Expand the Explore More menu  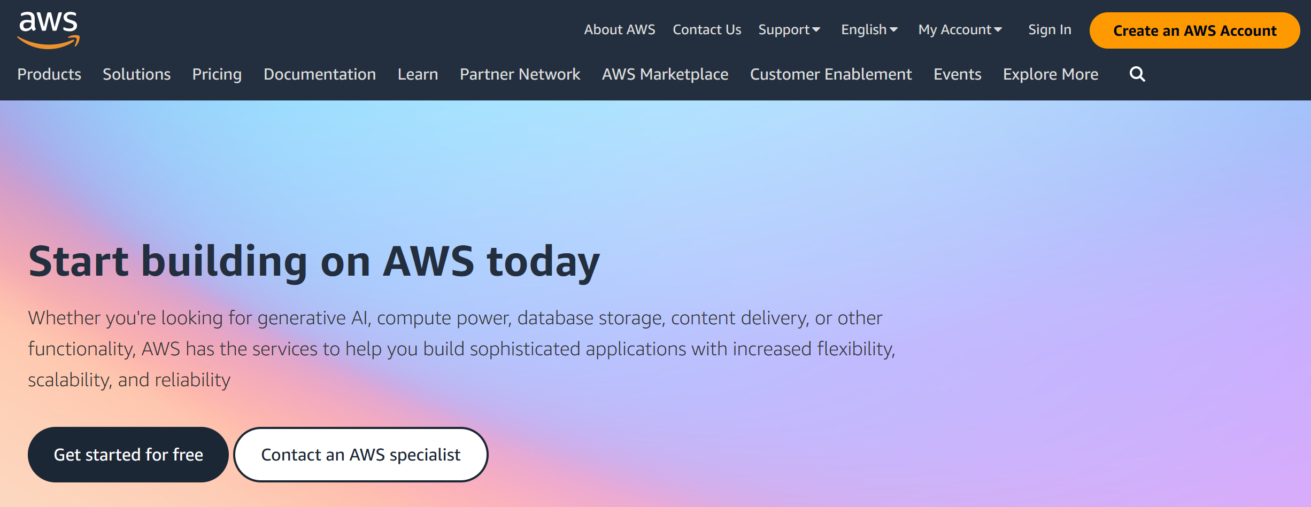point(1050,74)
